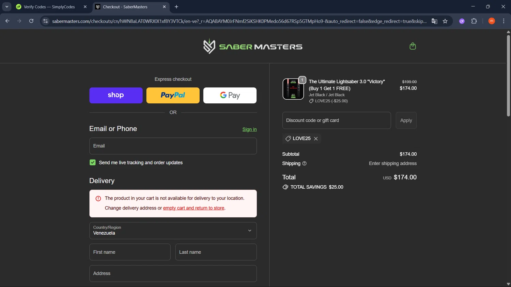This screenshot has height=287, width=511.
Task: Click the SaberMasters logo
Action: (253, 46)
